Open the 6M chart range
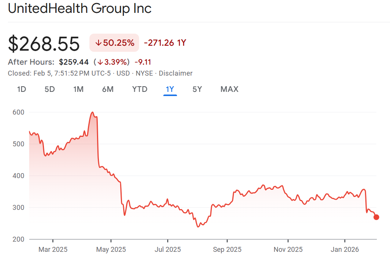 coord(108,89)
